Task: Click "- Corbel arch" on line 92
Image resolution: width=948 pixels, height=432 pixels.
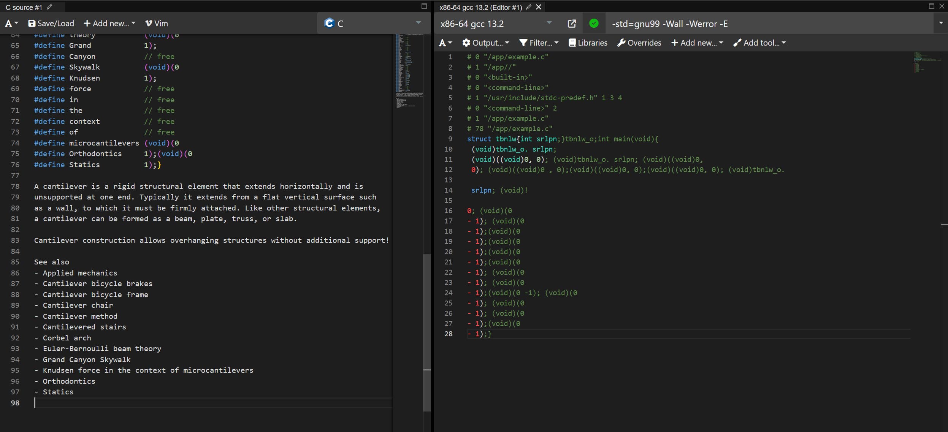Action: [63, 338]
